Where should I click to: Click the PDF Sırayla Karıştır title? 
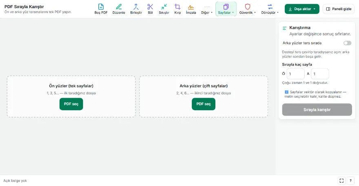point(24,7)
